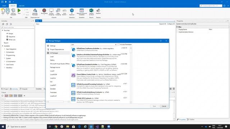
Task: Click Save in Manage Packages dialog
Action: pos(154,106)
